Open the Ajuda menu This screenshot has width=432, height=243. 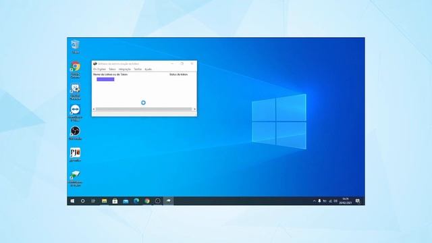[148, 69]
